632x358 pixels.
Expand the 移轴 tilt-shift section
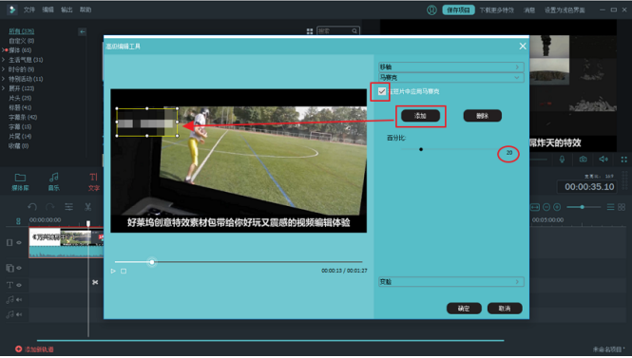point(451,66)
